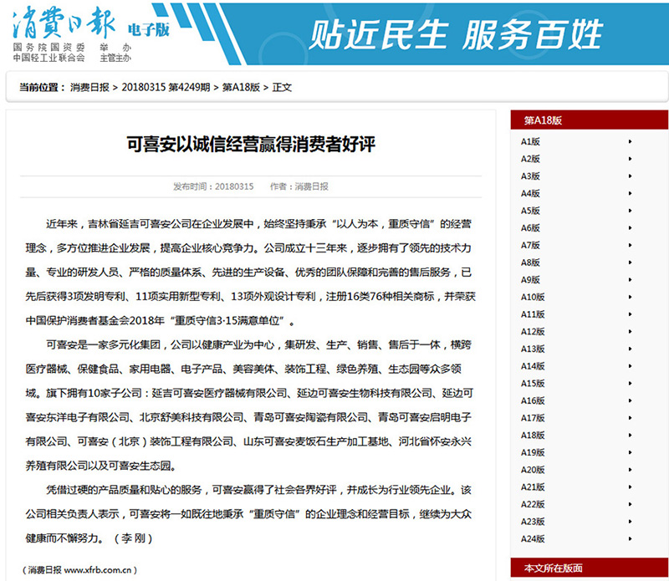The height and width of the screenshot is (581, 669).
Task: Click the article title 可喜安以诚信经营赢得消费者好评
Action: pyautogui.click(x=251, y=144)
